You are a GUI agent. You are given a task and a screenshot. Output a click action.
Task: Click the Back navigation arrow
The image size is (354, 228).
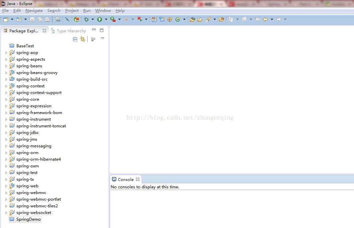click(x=265, y=19)
